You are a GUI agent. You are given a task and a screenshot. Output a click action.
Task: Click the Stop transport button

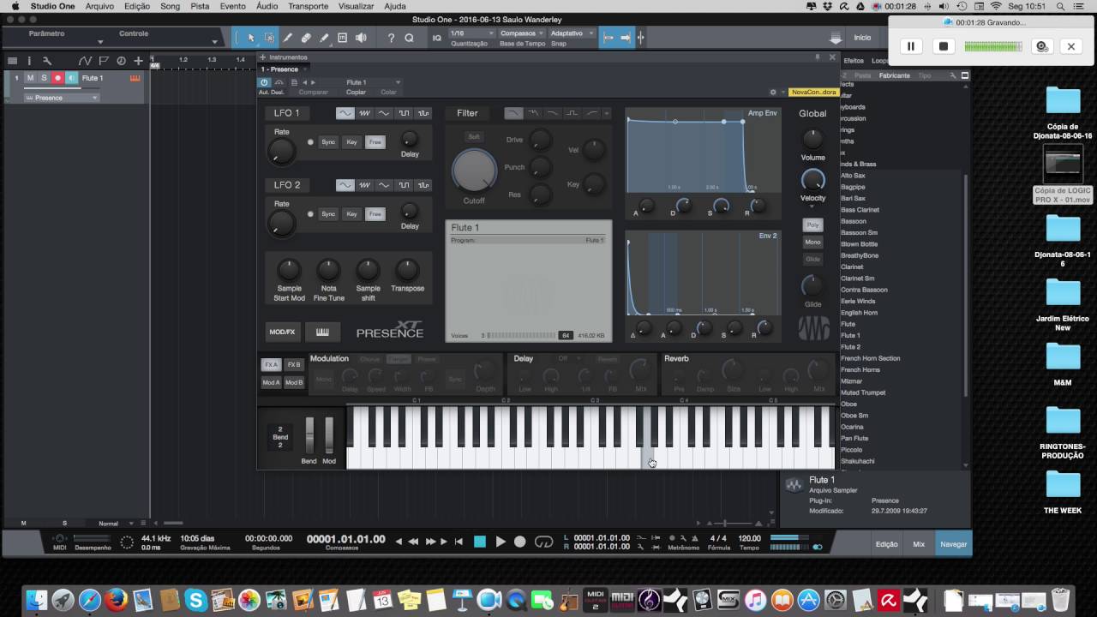480,542
